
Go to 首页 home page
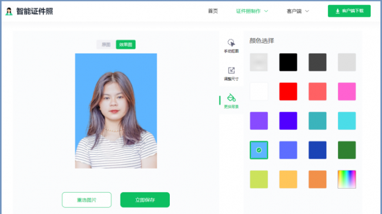point(213,11)
